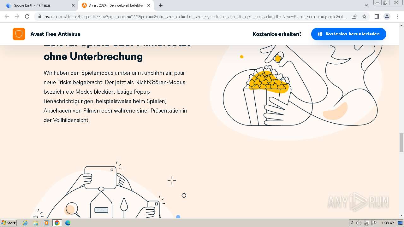Expand the tab search dropdown arrow
The height and width of the screenshot is (227, 404).
coord(366,5)
